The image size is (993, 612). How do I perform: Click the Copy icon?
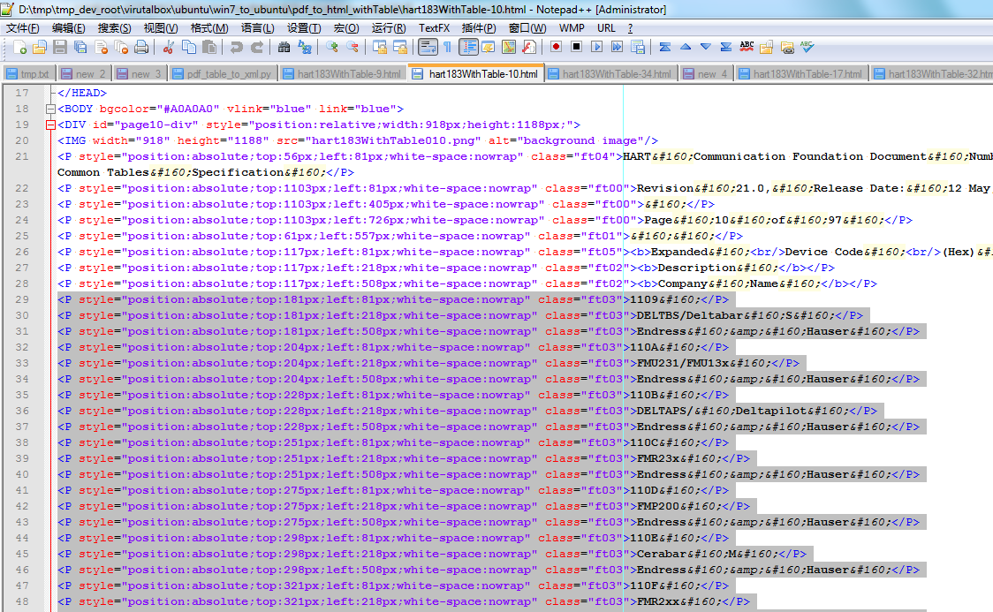(x=189, y=48)
